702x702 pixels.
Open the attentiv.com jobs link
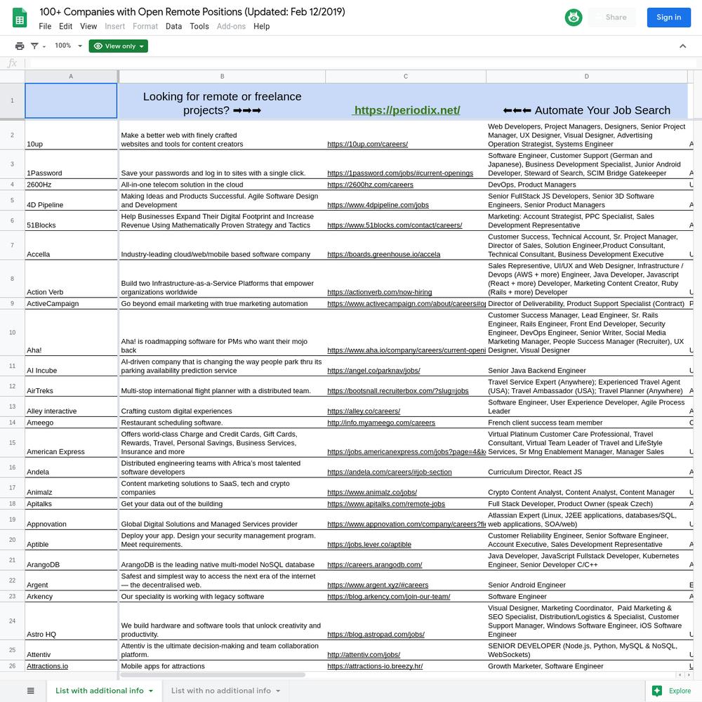pos(364,654)
